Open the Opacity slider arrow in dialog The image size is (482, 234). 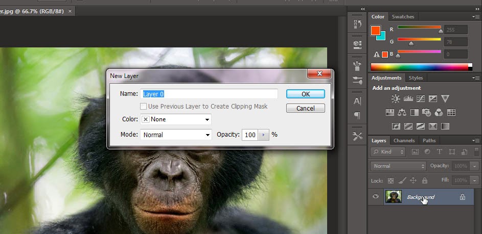(263, 135)
